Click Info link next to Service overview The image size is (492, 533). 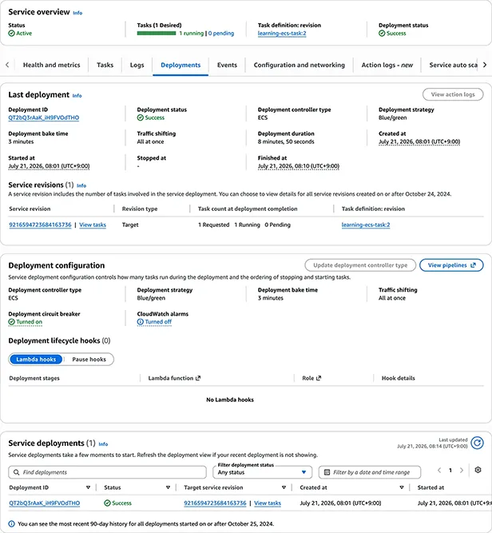77,13
